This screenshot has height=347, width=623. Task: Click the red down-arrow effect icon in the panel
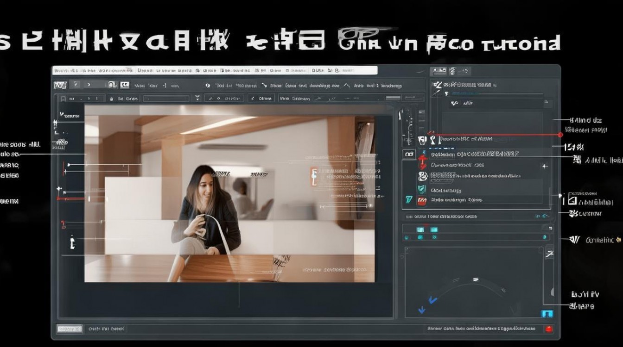[x=423, y=162]
